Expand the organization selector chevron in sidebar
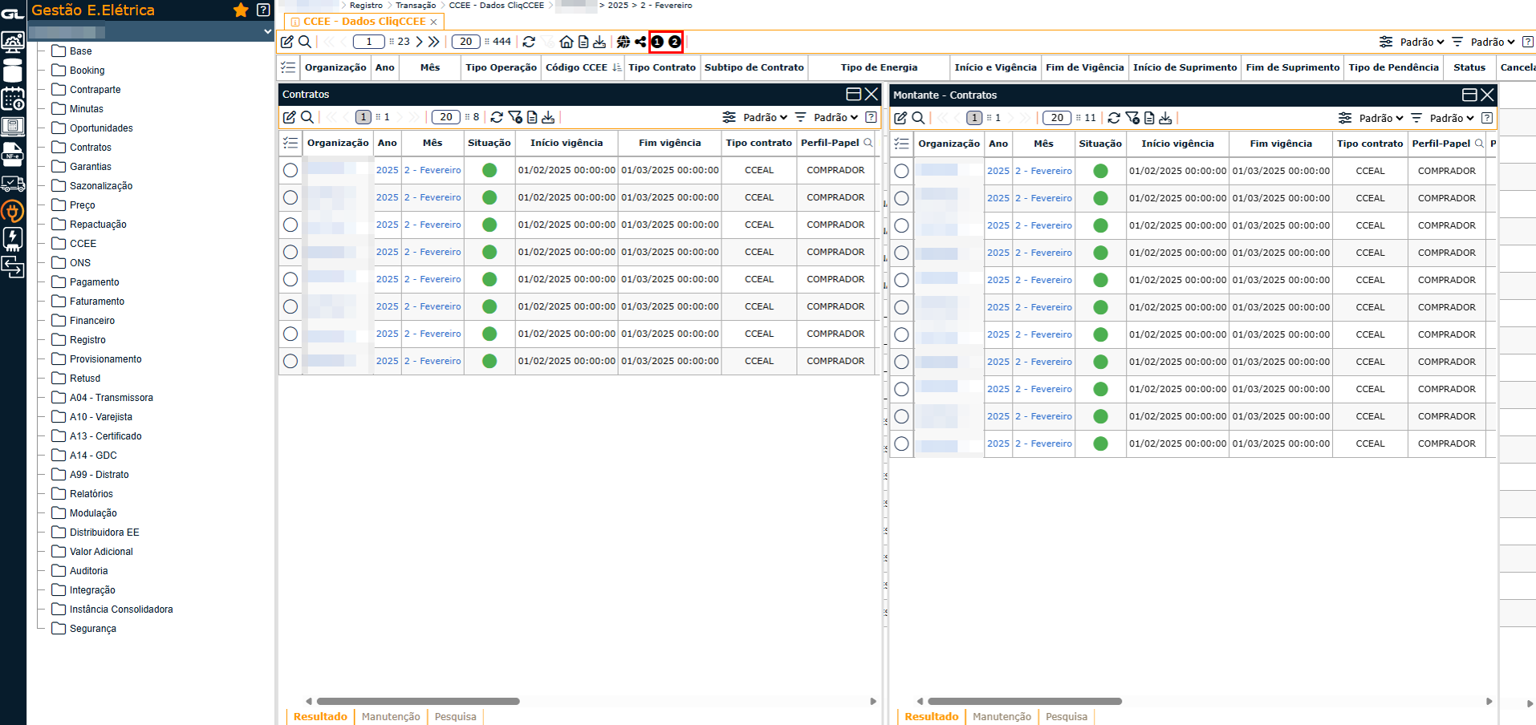The width and height of the screenshot is (1536, 725). click(x=267, y=32)
